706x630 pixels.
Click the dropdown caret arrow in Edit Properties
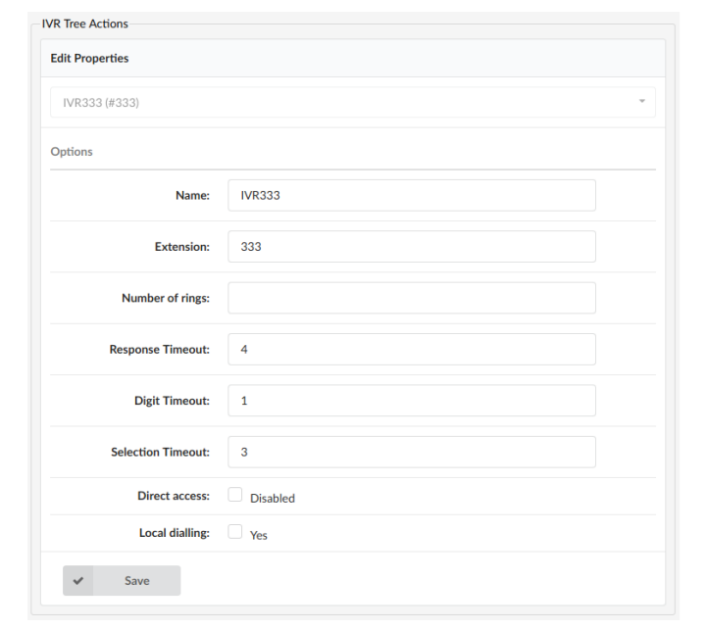point(641,102)
